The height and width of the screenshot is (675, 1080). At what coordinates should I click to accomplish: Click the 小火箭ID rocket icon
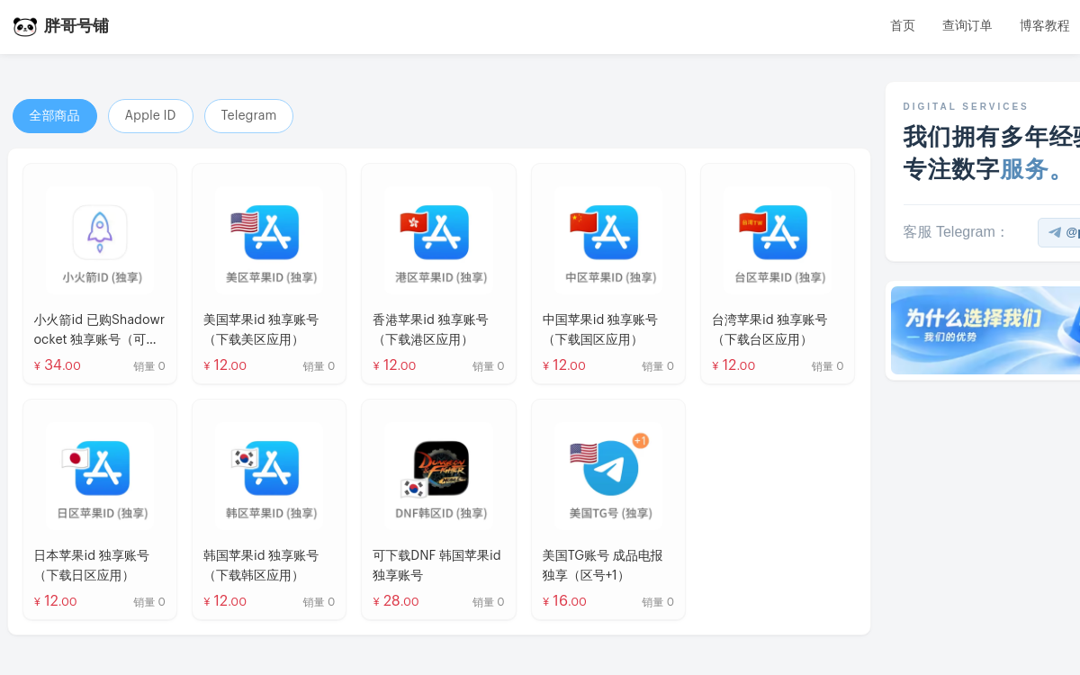(x=100, y=232)
